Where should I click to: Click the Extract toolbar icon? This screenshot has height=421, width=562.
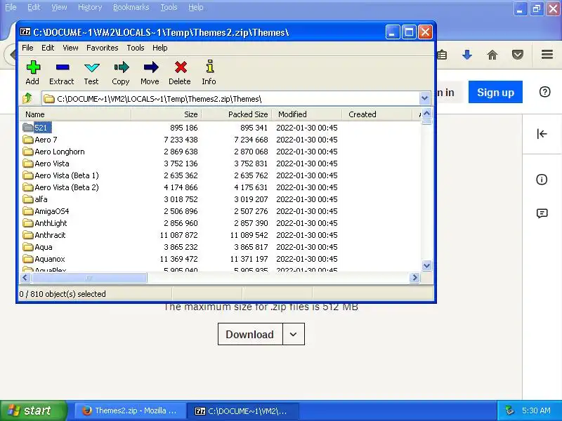[63, 67]
